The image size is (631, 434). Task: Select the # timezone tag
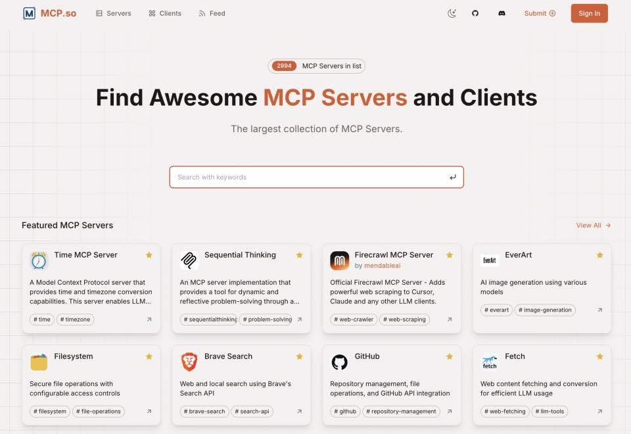coord(75,320)
